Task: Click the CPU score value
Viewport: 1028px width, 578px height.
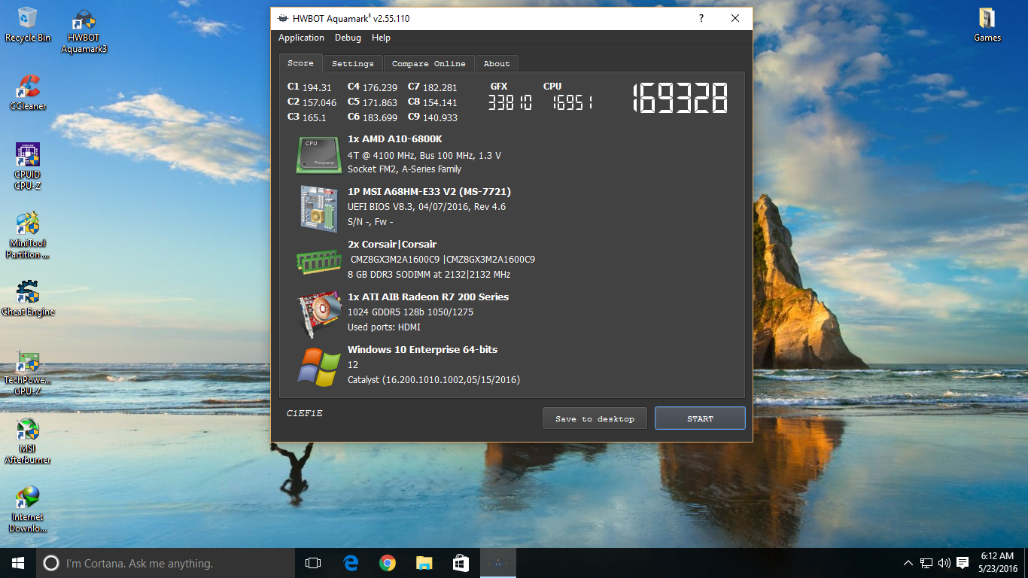Action: click(x=572, y=103)
